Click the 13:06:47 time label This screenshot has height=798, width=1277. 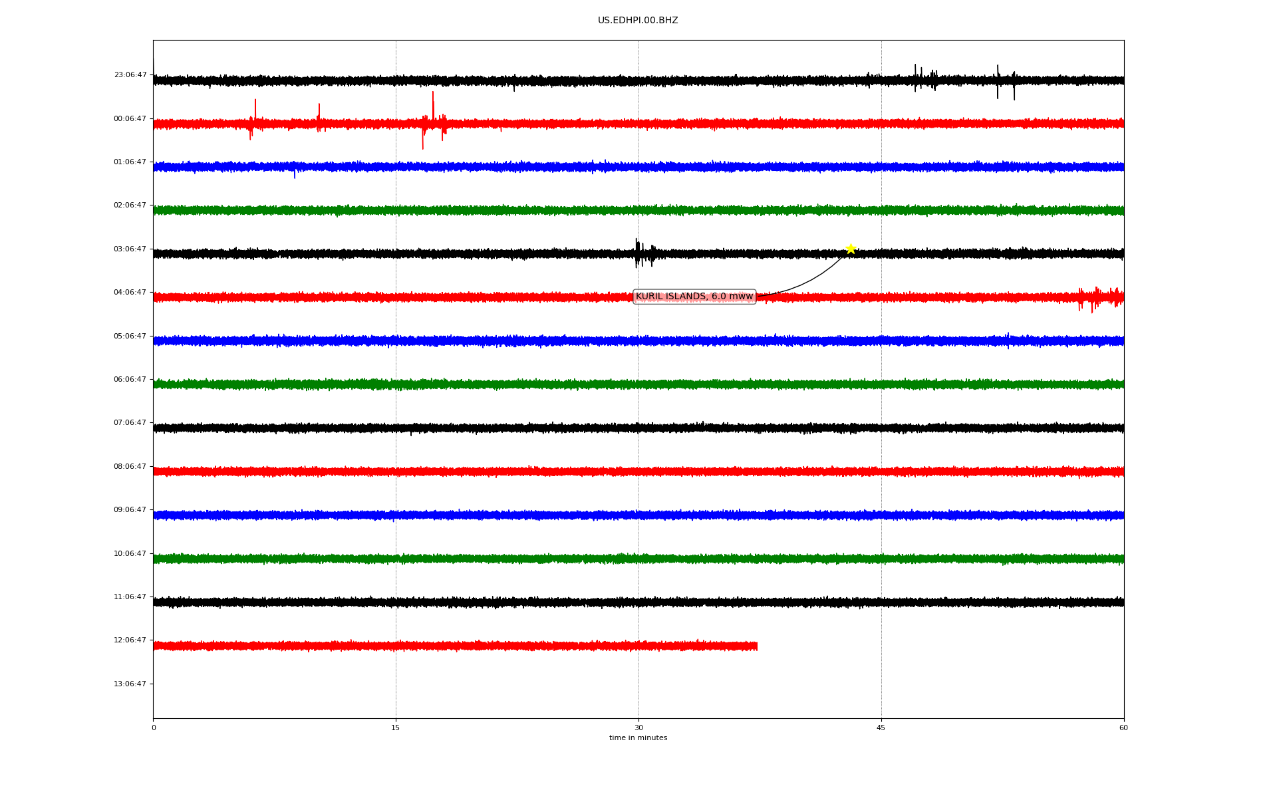click(x=130, y=684)
